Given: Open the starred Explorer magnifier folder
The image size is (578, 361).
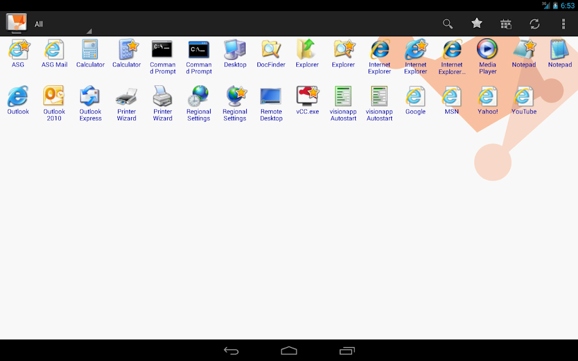Looking at the screenshot, I should 343,54.
